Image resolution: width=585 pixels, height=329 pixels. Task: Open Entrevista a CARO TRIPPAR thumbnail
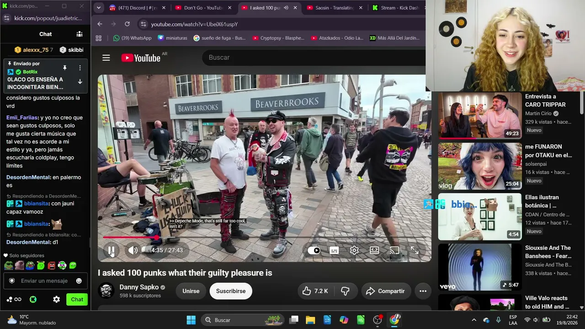(480, 116)
